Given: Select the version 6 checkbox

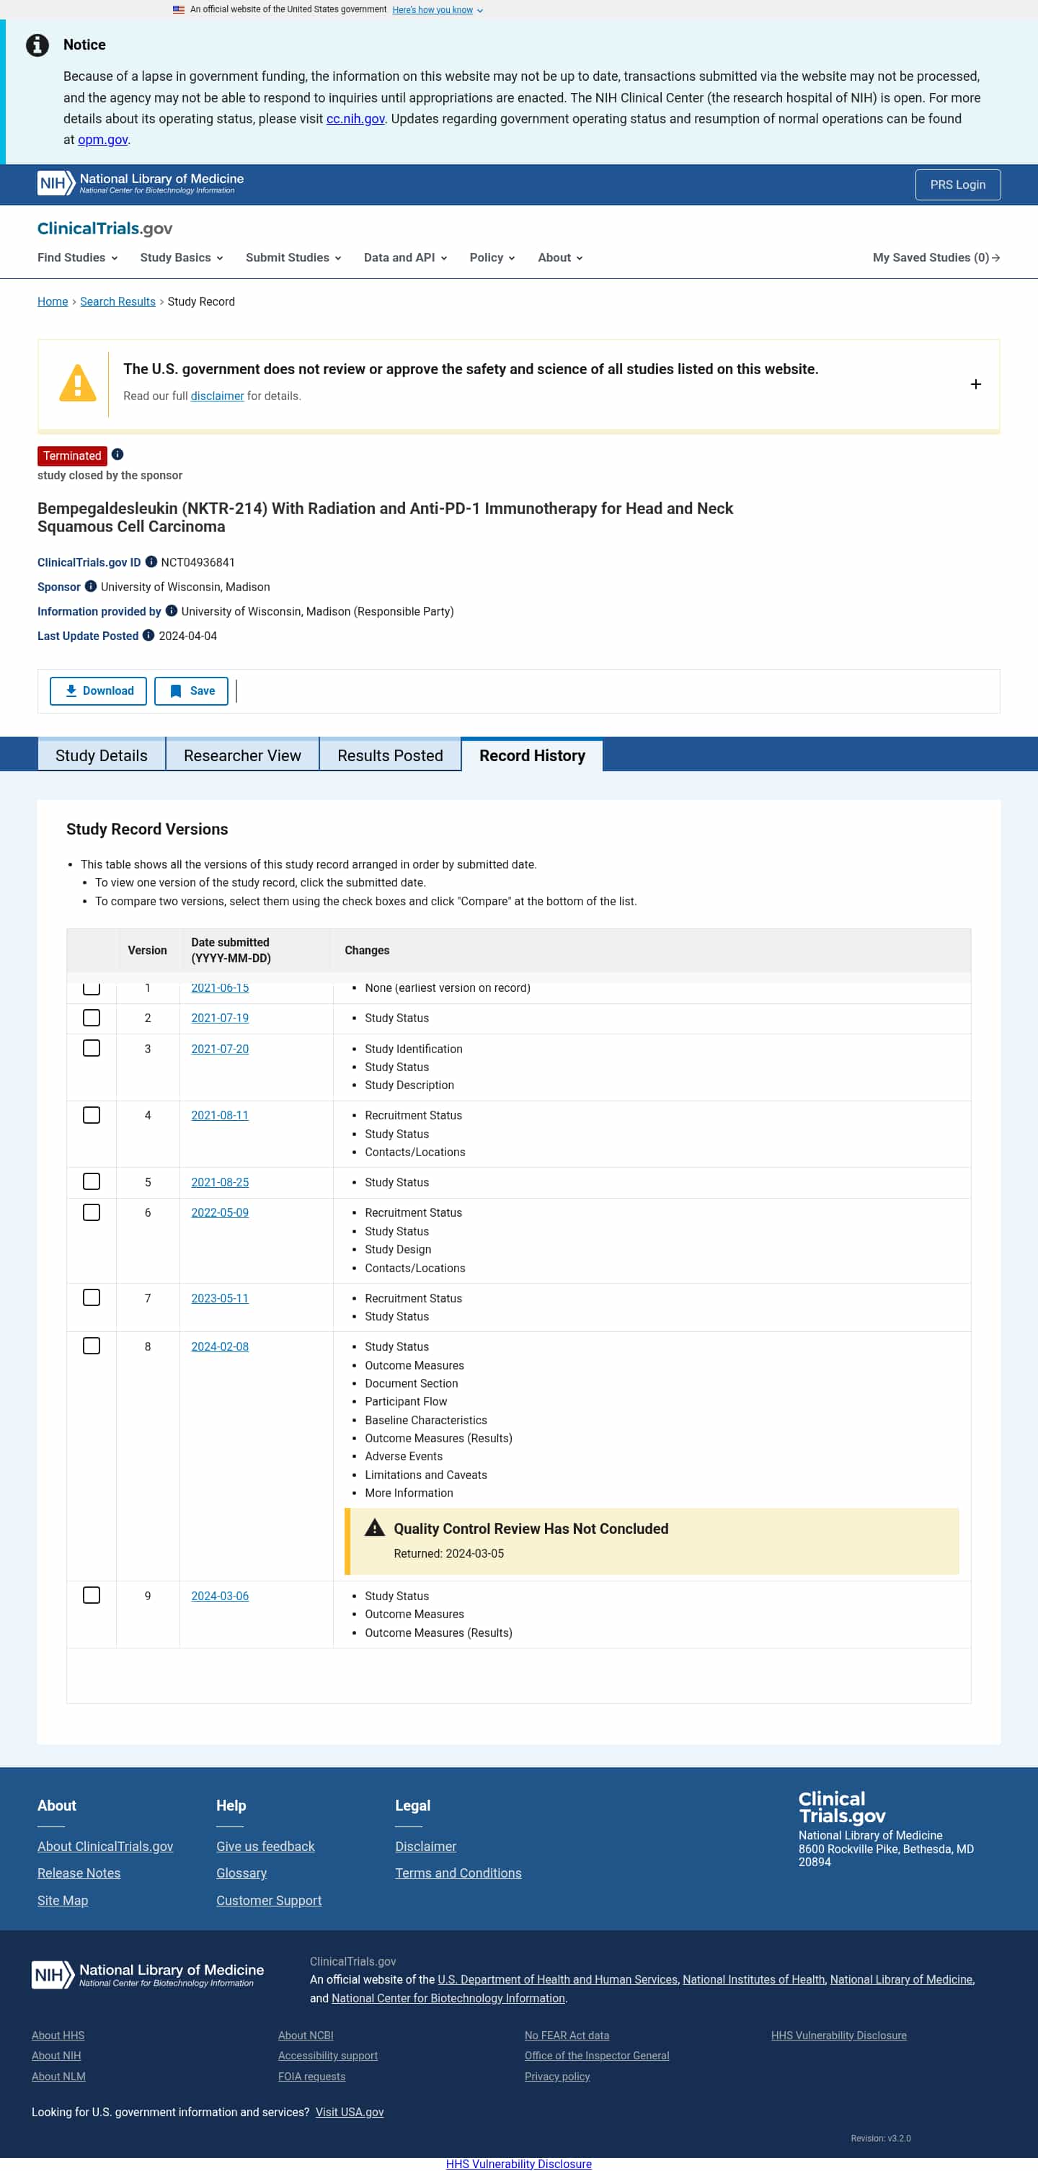Looking at the screenshot, I should point(92,1212).
